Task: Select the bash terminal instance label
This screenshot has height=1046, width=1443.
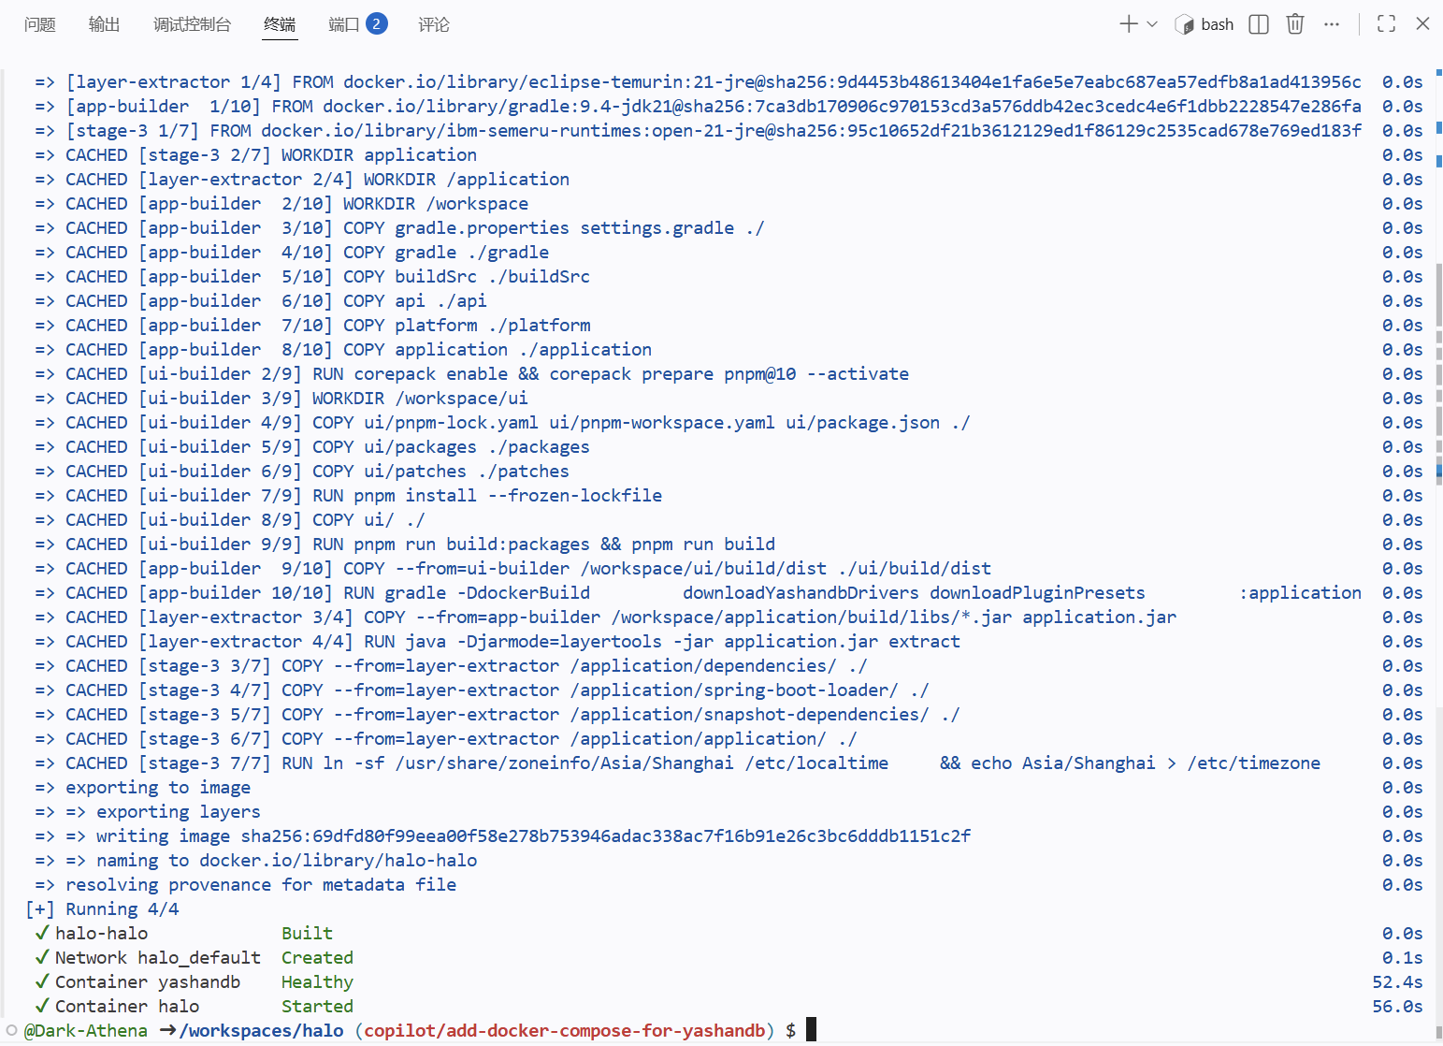Action: pos(1217,24)
